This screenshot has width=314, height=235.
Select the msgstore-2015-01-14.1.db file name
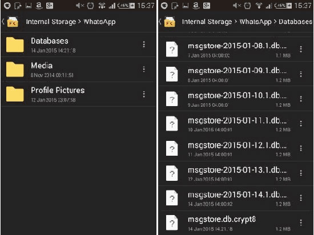[237, 195]
